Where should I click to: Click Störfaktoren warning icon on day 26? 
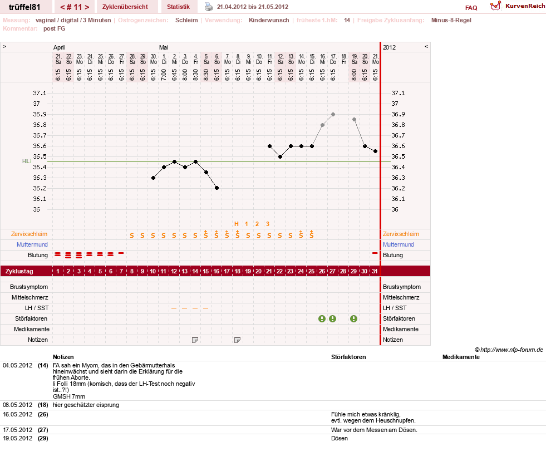322,318
